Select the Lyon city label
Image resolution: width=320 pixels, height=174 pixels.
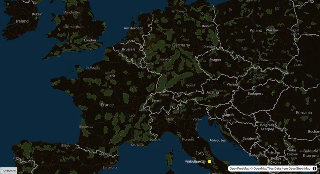(x=133, y=116)
